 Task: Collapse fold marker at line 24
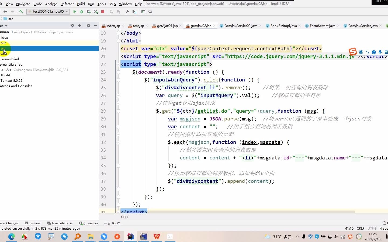point(118,80)
